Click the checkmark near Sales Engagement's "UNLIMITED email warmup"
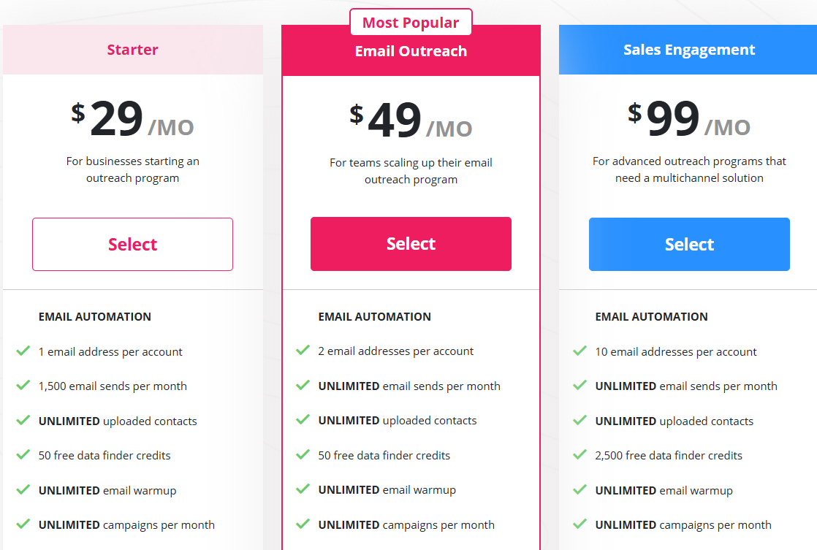This screenshot has width=817, height=550. (581, 490)
